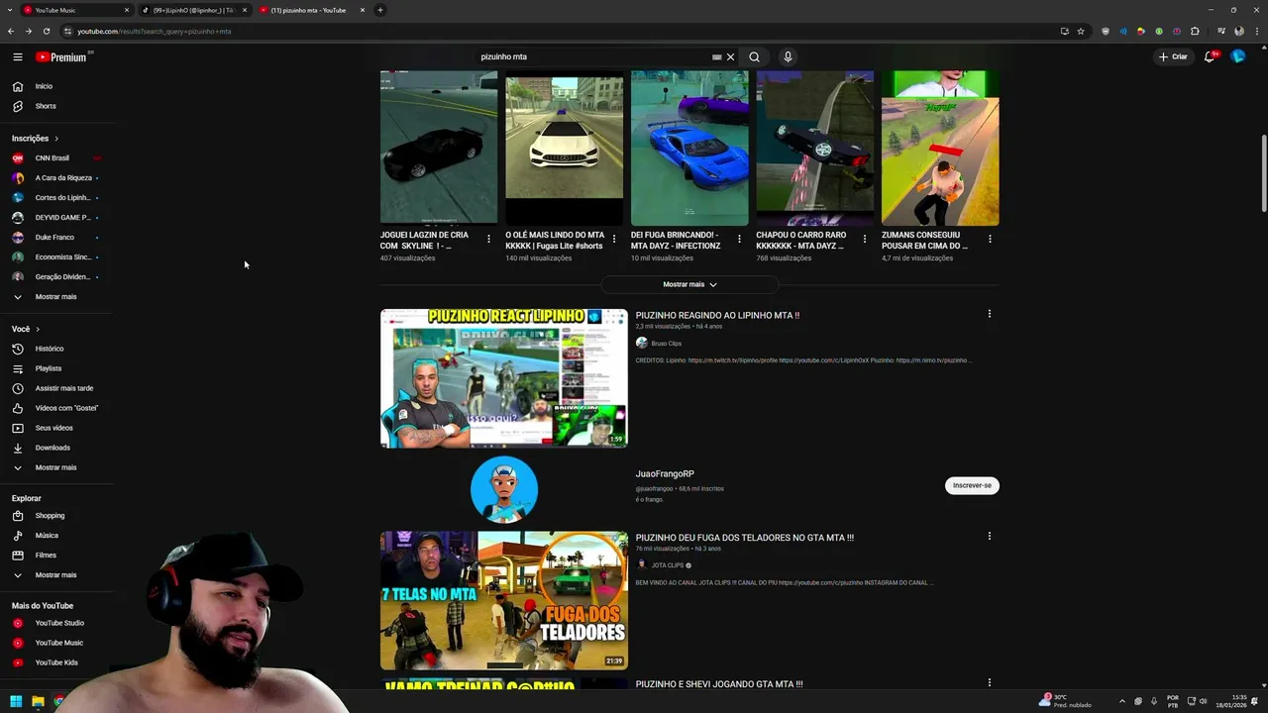Screen dimensions: 1268x713
Task: Open Seus vídeos
Action: click(x=56, y=428)
